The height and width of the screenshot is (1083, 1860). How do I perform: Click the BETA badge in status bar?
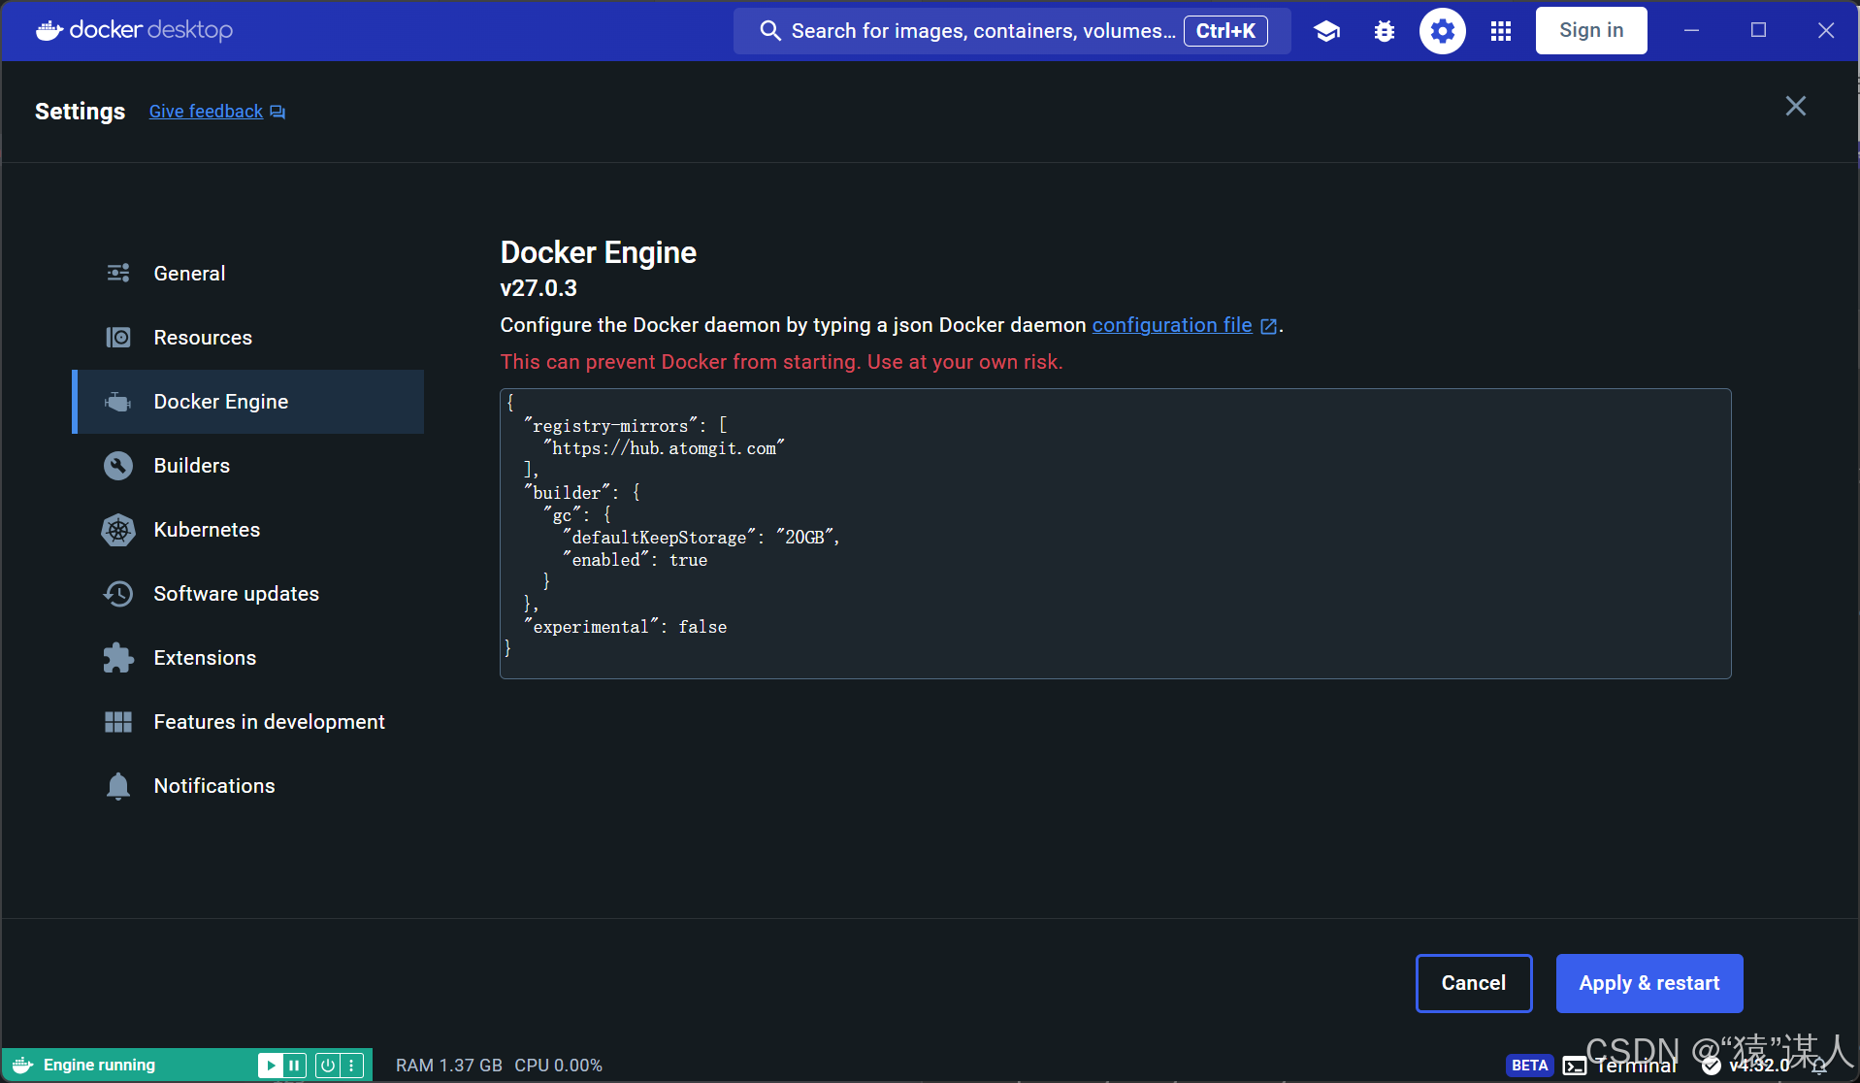tap(1529, 1066)
